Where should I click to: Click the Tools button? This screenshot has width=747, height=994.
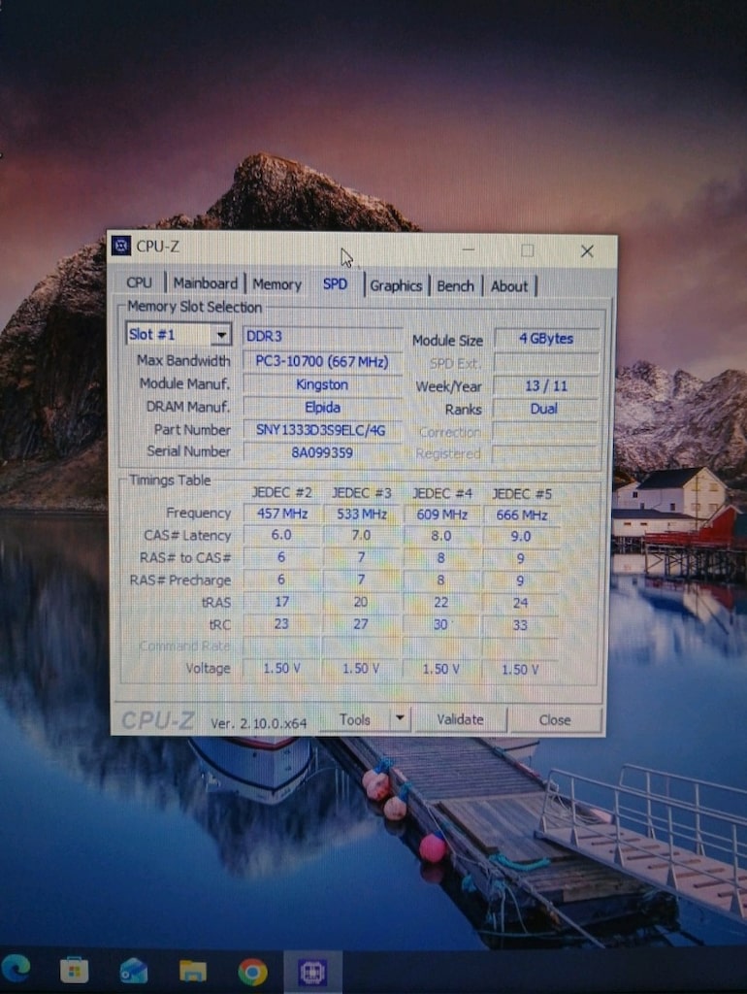click(354, 719)
